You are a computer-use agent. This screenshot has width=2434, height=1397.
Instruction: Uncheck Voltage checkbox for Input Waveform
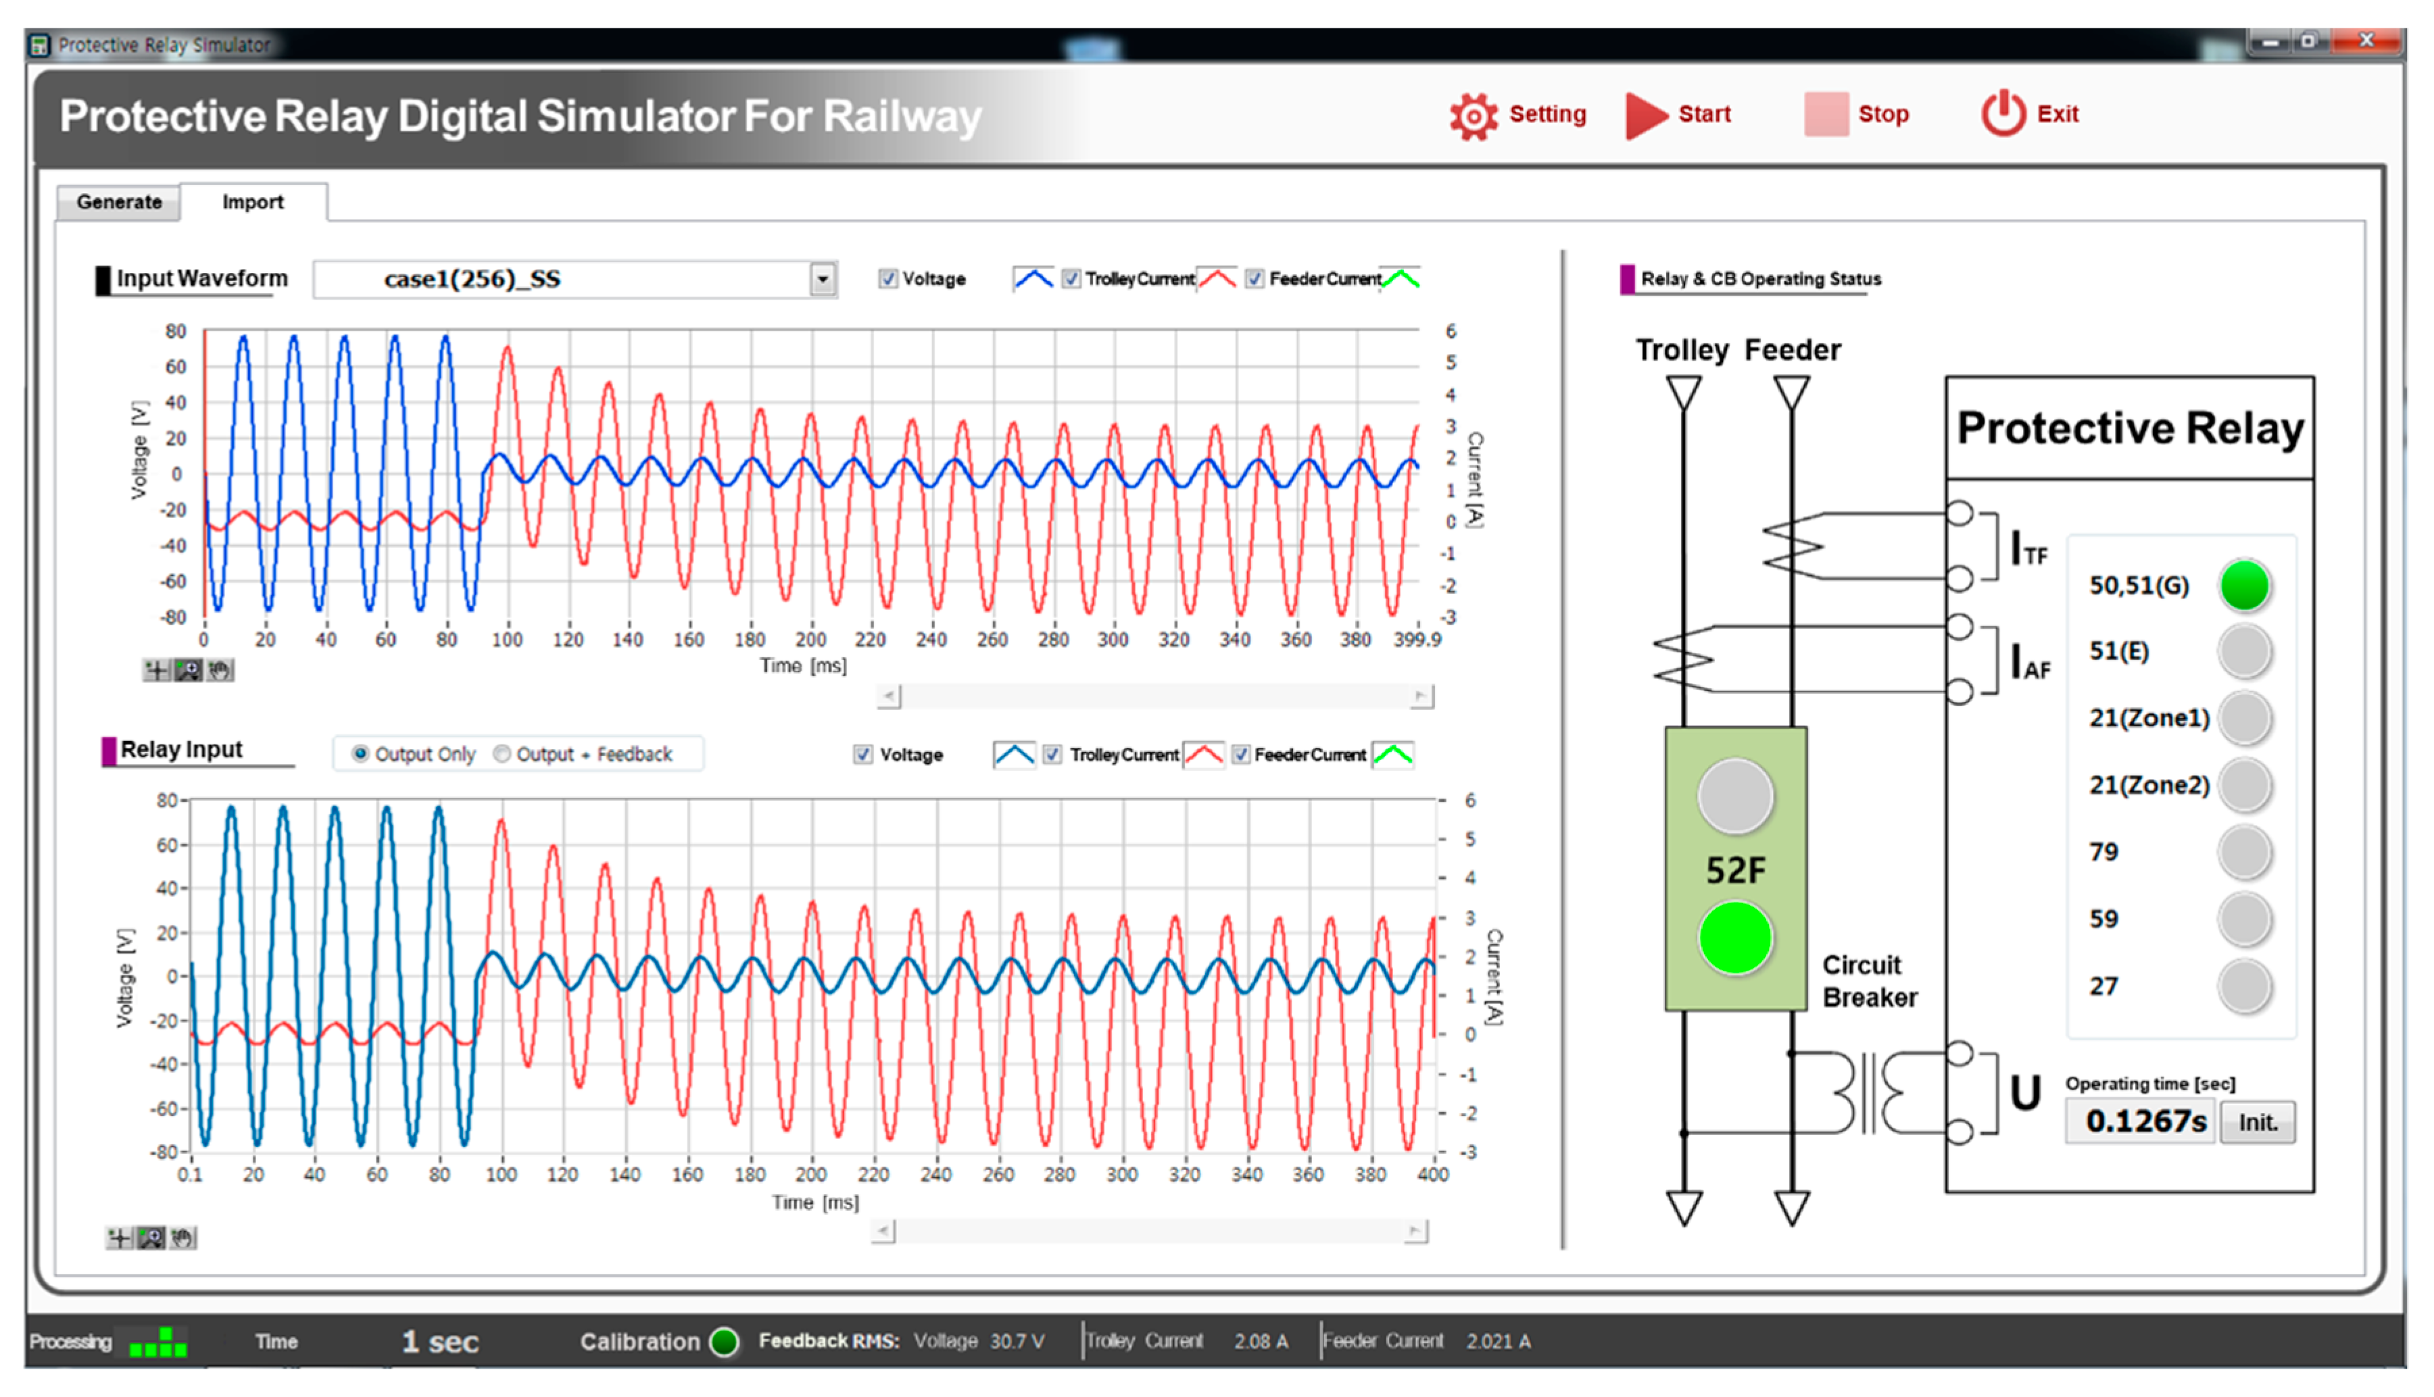(x=887, y=278)
